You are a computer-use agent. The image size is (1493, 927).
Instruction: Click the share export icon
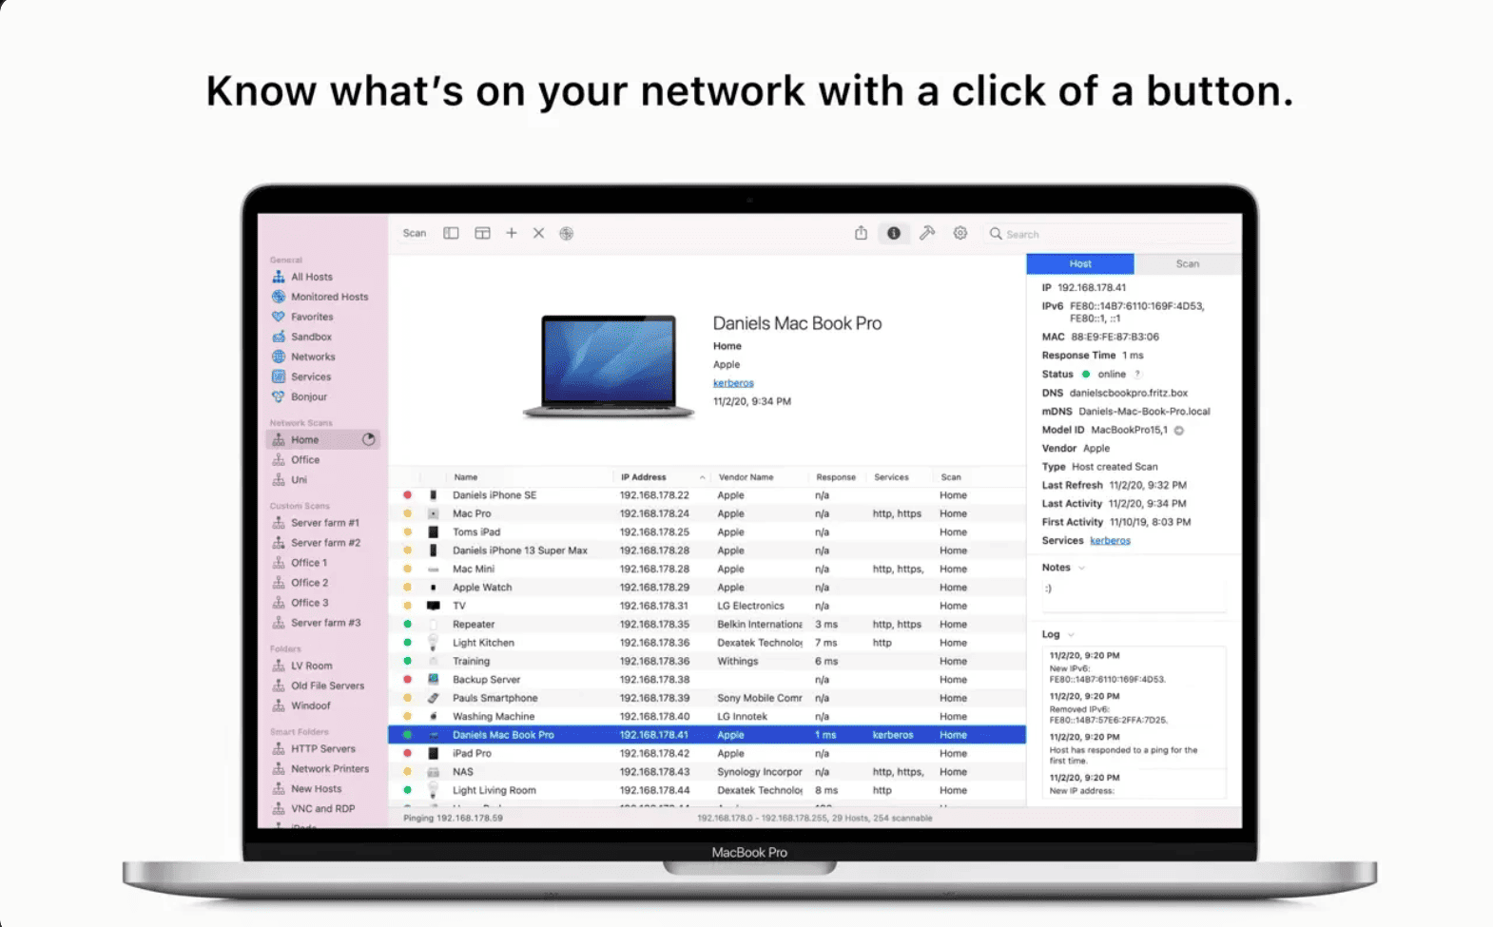861,233
